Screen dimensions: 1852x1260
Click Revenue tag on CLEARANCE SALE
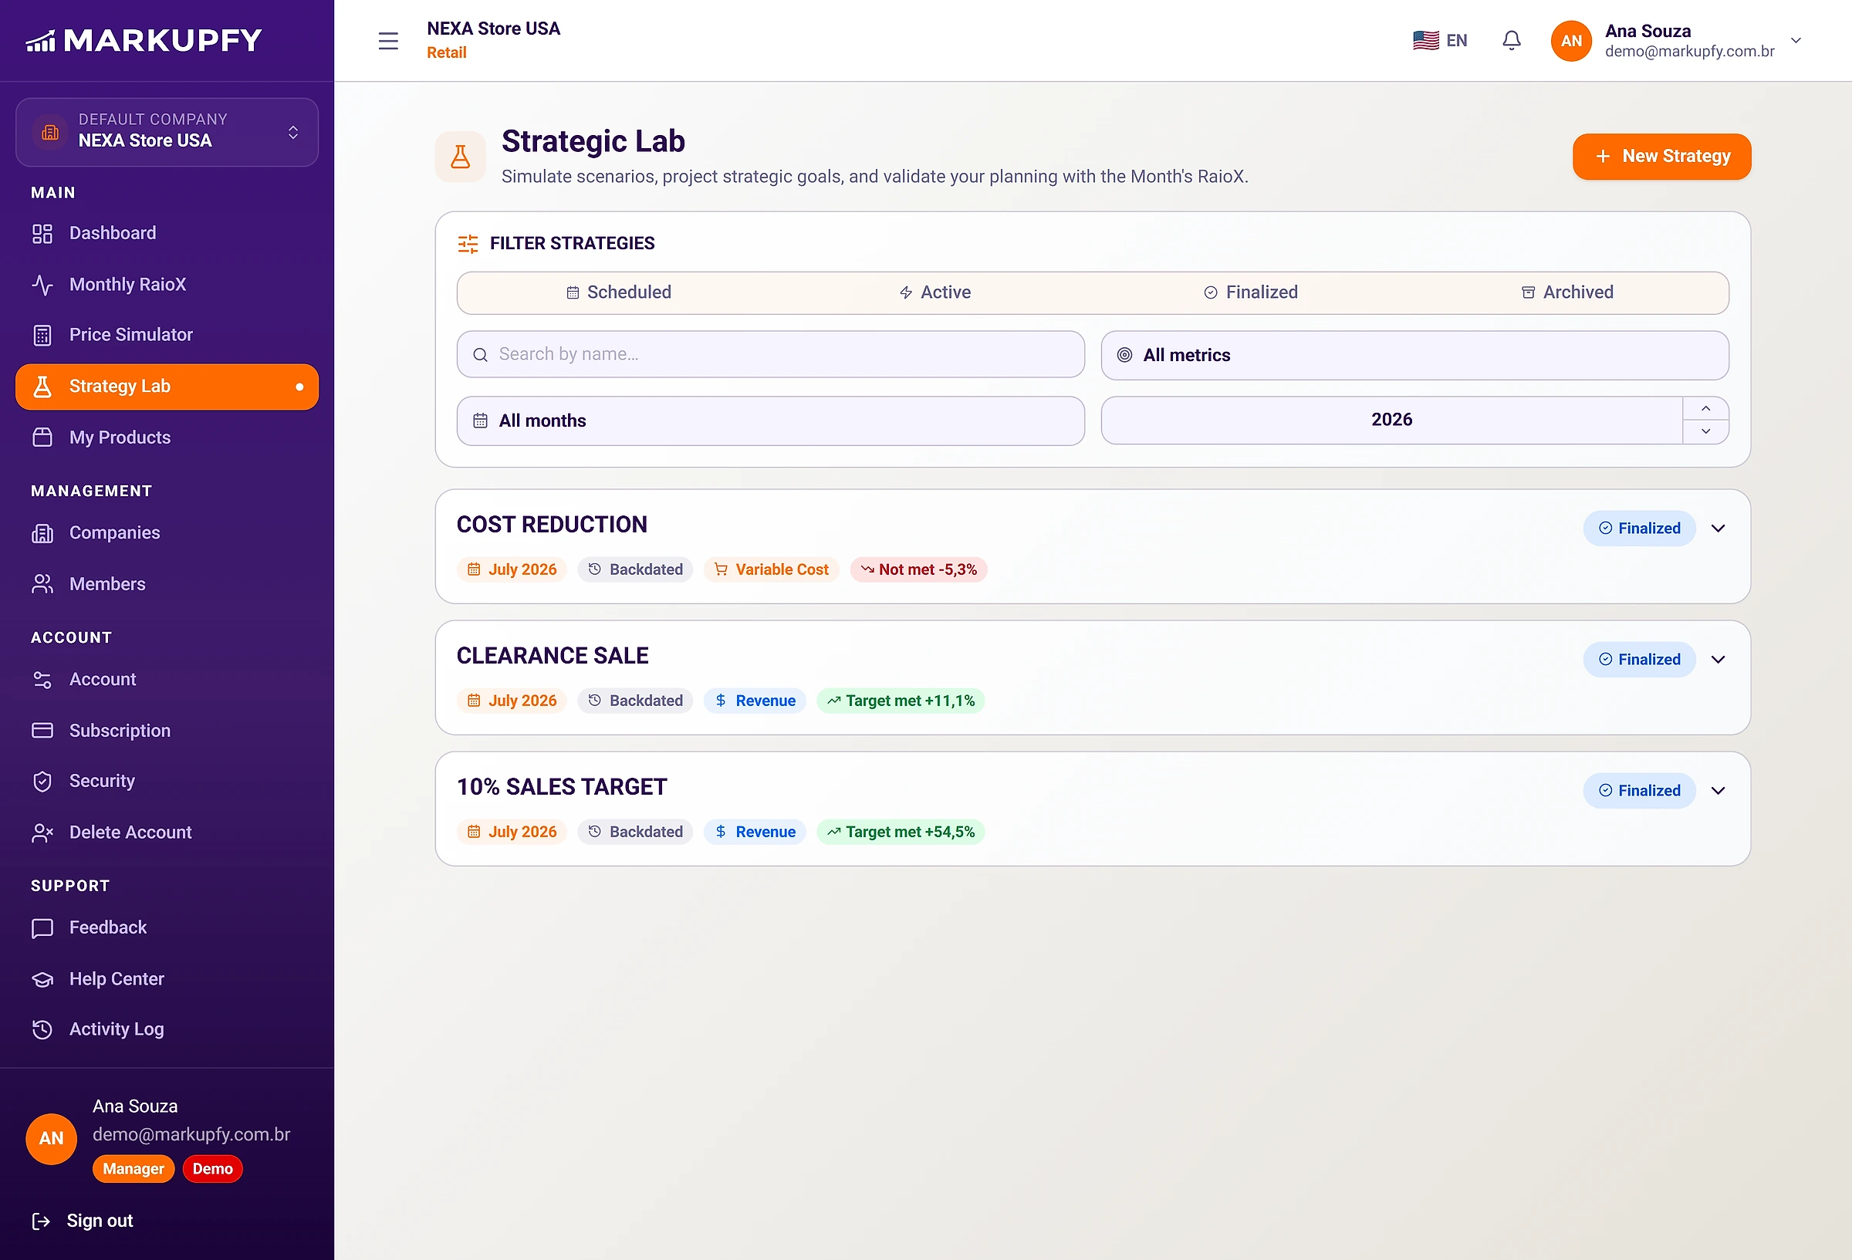[755, 701]
